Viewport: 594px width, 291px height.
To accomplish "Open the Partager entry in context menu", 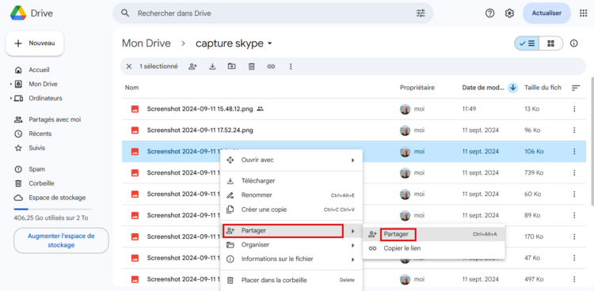I will pyautogui.click(x=291, y=230).
